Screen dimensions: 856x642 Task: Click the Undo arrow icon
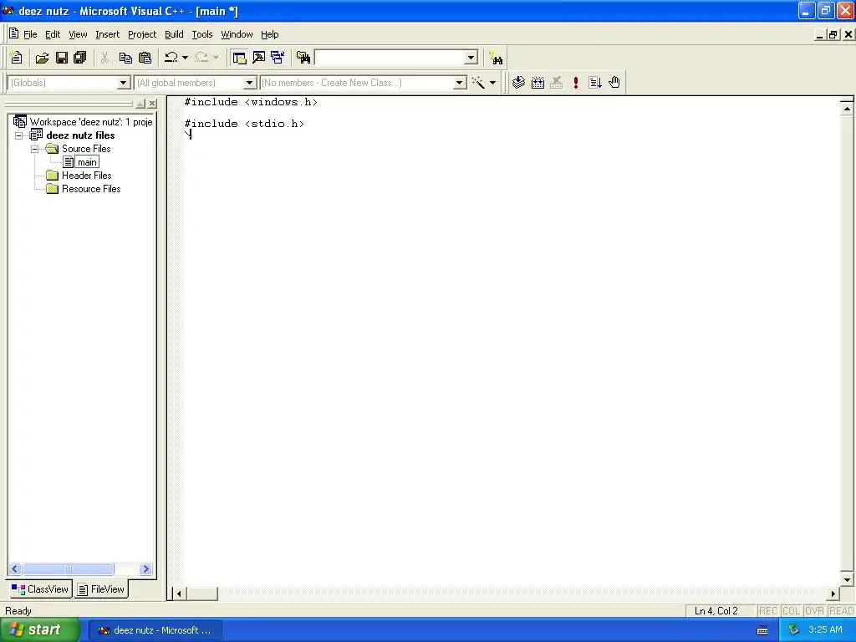(x=171, y=58)
